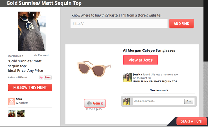Click commenter avatar beside comment box

tap(127, 101)
